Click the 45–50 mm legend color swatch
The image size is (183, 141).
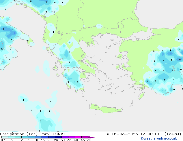pyautogui.click(x=85, y=137)
